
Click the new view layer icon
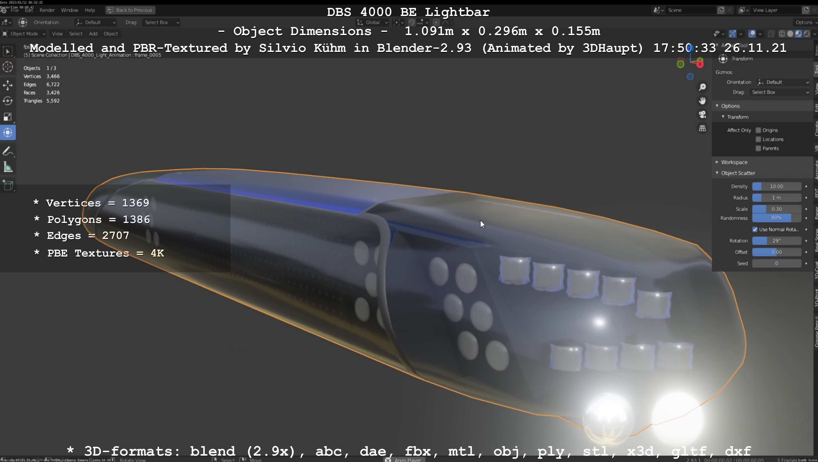pos(806,10)
